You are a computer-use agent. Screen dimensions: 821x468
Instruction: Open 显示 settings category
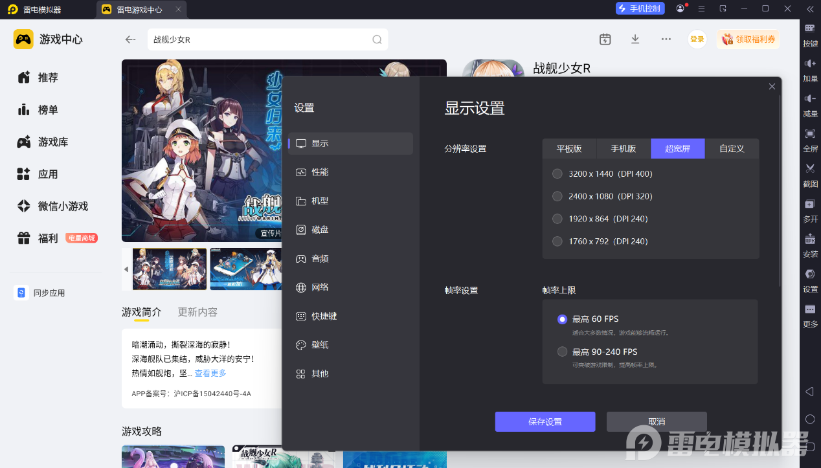pyautogui.click(x=351, y=144)
